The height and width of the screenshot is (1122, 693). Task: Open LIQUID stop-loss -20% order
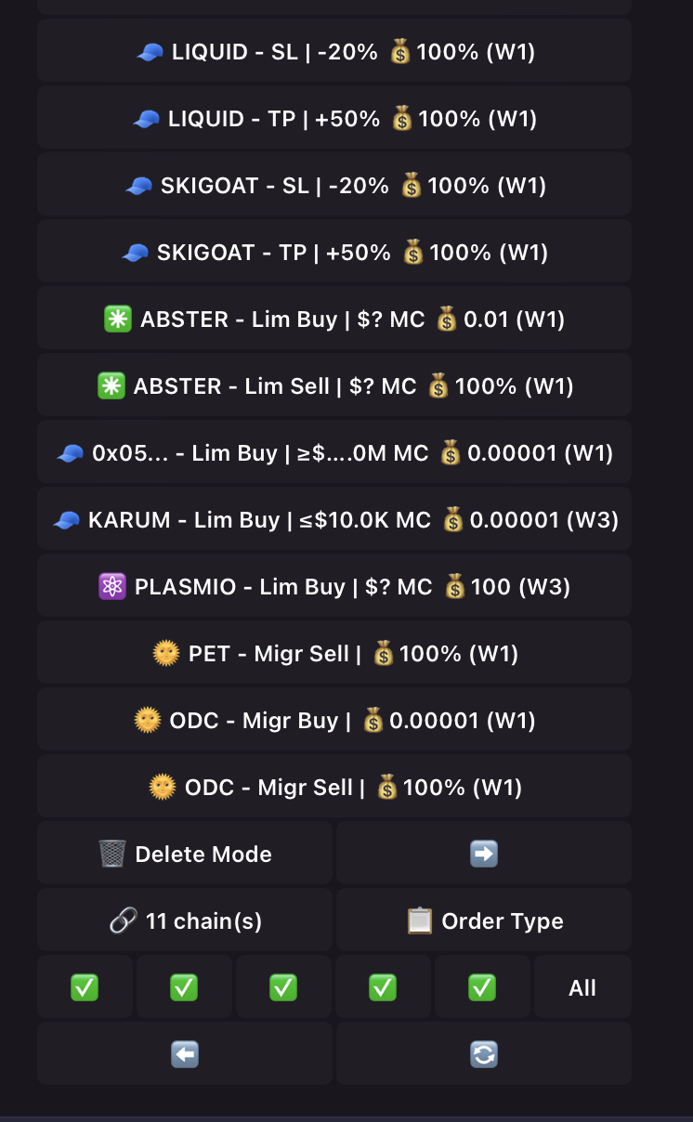pos(334,52)
